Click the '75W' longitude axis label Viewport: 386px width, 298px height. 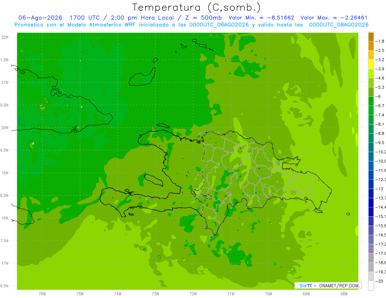pyautogui.click(x=80, y=294)
